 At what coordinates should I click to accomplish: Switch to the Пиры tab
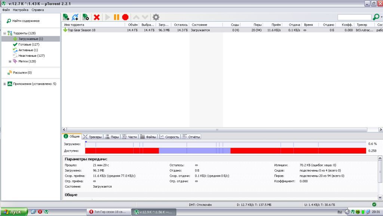(111, 137)
